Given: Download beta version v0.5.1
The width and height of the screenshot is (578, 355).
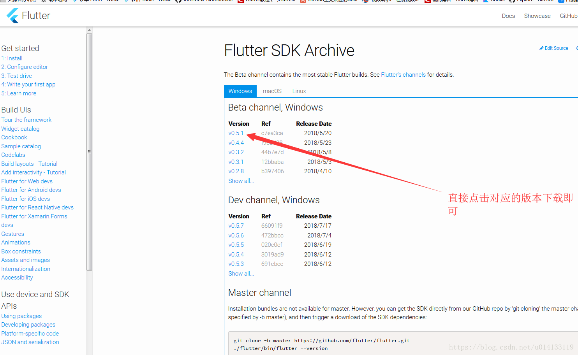Looking at the screenshot, I should [x=236, y=133].
